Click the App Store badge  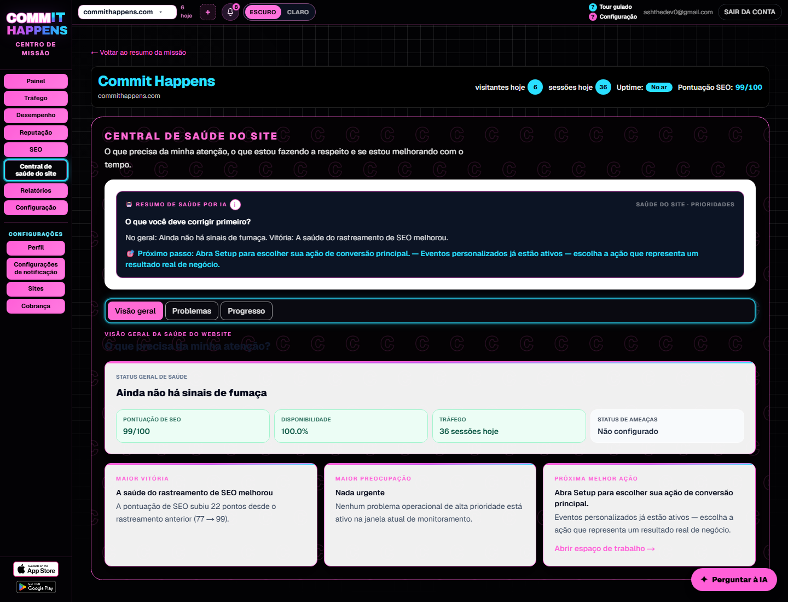pos(36,569)
